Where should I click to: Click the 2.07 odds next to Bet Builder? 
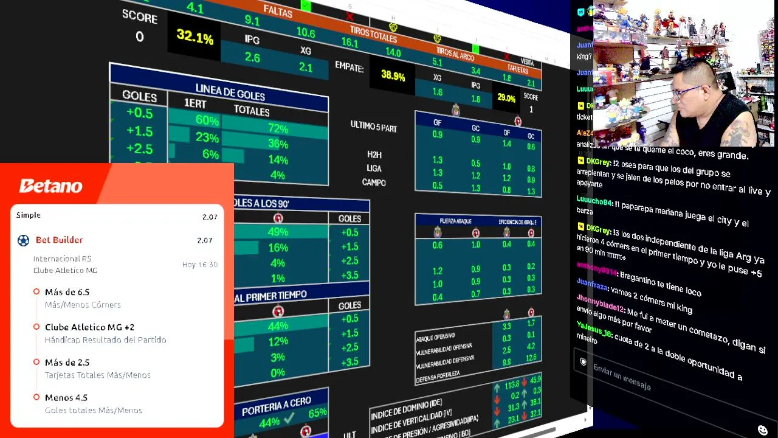tap(205, 240)
